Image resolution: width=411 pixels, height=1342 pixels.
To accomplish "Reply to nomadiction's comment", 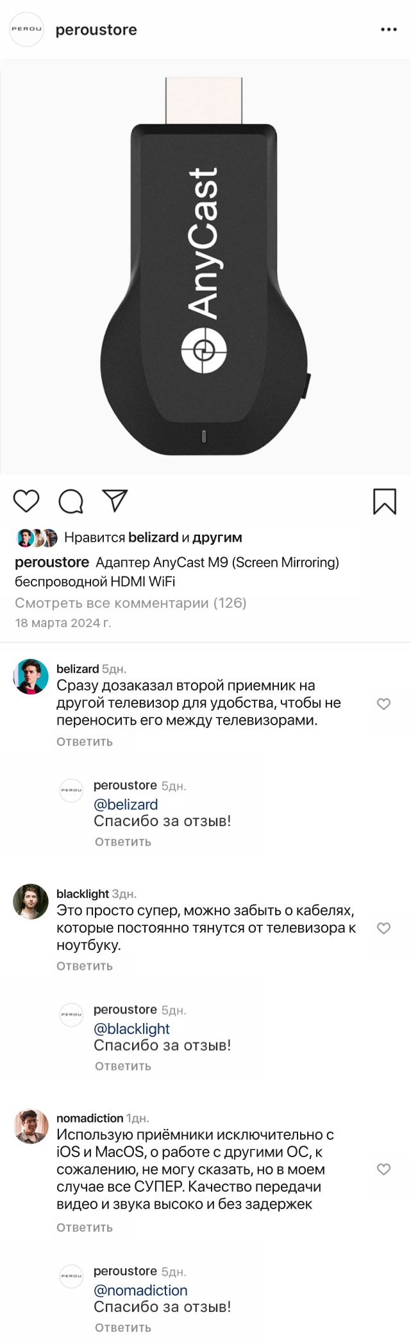I will point(85,1228).
